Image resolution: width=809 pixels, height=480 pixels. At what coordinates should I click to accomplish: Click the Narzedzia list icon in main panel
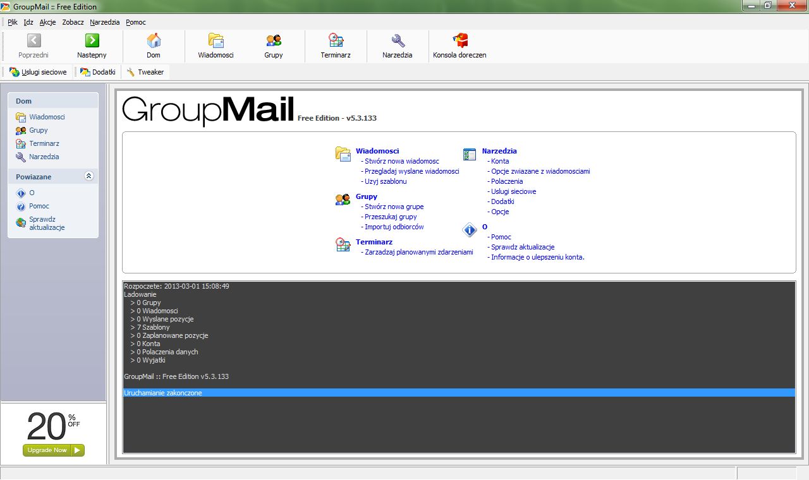pyautogui.click(x=469, y=154)
